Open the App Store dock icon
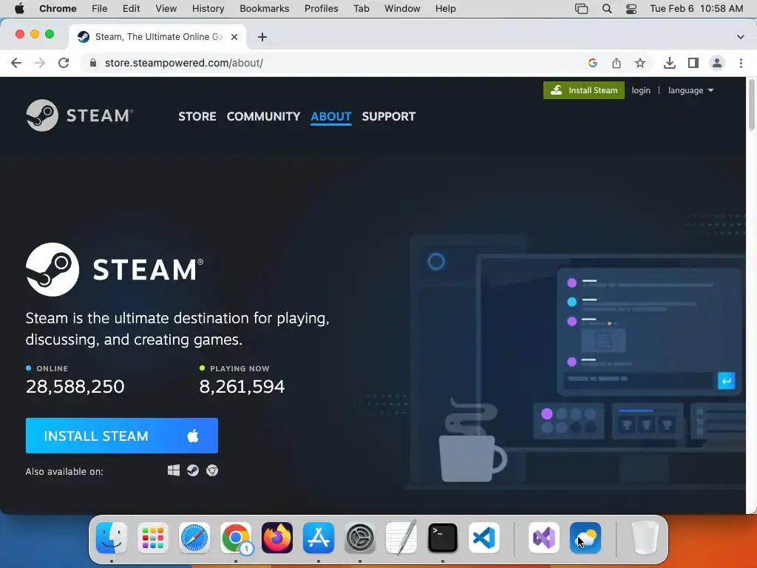This screenshot has width=757, height=568. [x=319, y=538]
